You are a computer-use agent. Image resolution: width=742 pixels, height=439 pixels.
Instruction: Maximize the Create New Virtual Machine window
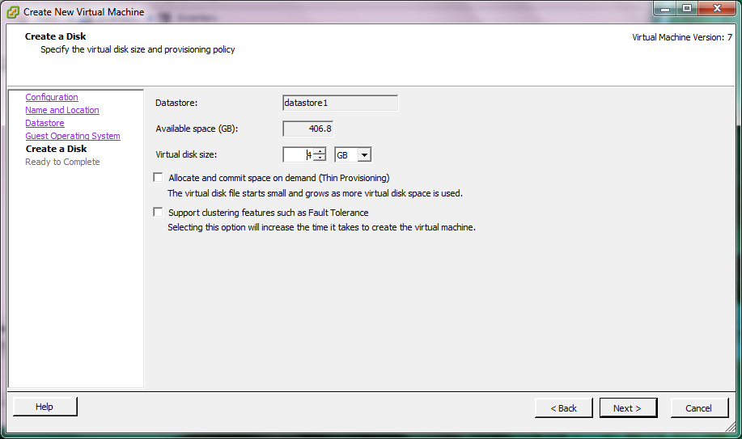(x=687, y=9)
